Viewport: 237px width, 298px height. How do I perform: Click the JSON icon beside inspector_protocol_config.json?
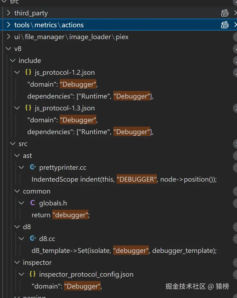(x=32, y=274)
